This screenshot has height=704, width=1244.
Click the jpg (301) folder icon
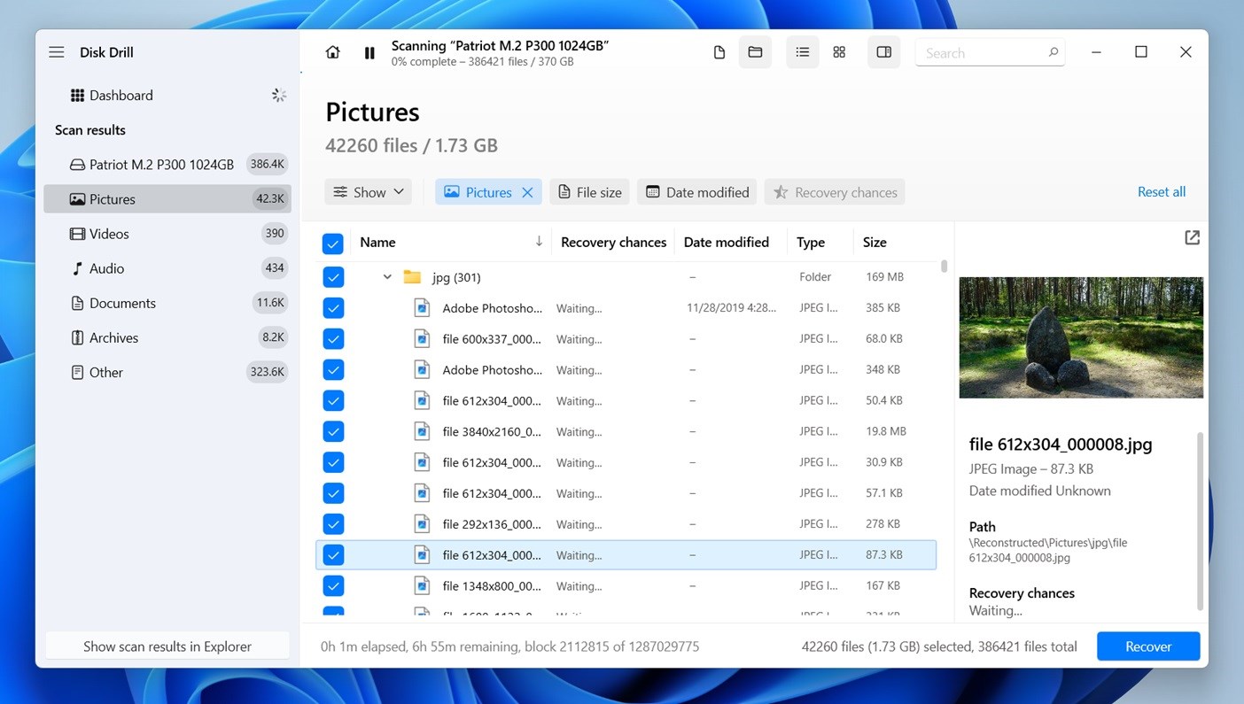tap(412, 277)
